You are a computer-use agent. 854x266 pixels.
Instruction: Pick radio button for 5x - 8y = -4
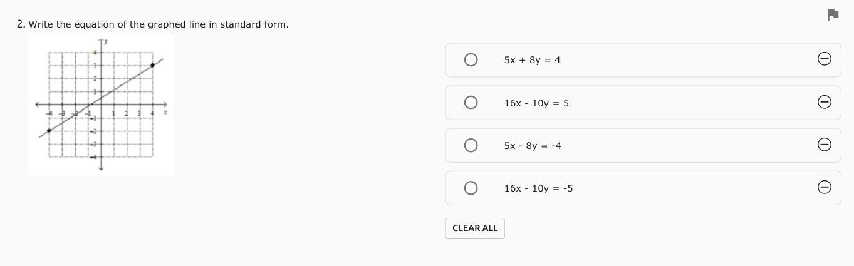[x=471, y=145]
